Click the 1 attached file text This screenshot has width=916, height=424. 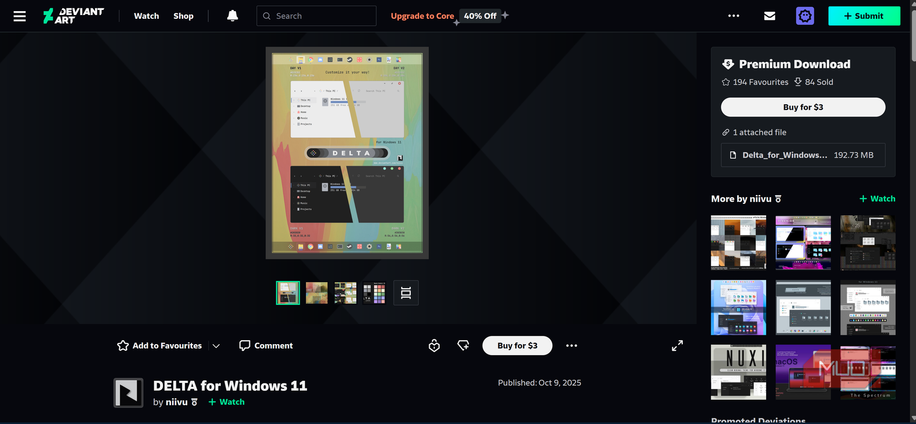click(x=759, y=132)
